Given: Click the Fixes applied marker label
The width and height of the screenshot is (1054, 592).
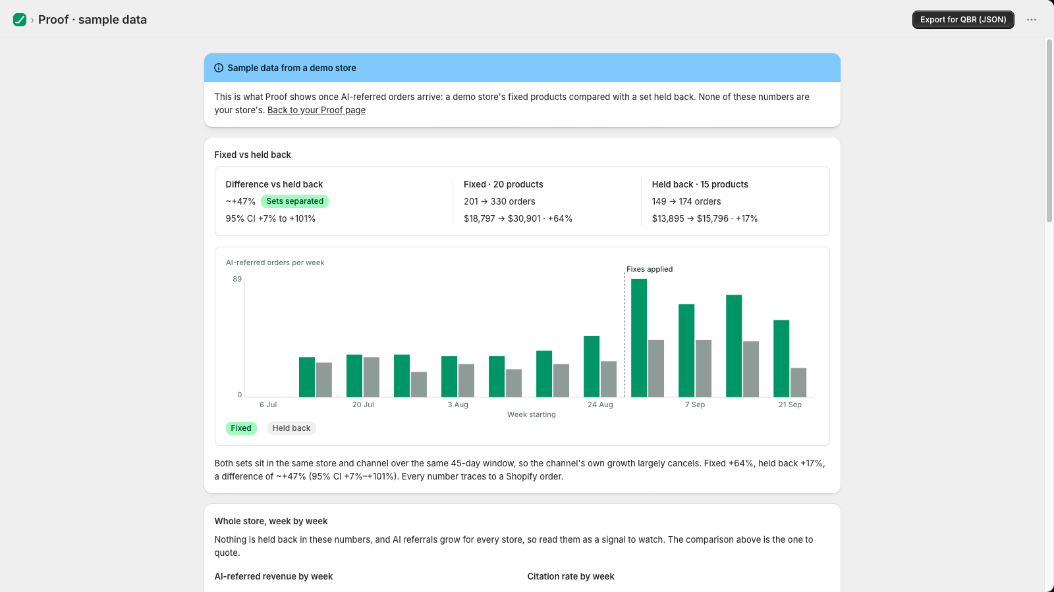Looking at the screenshot, I should point(650,269).
